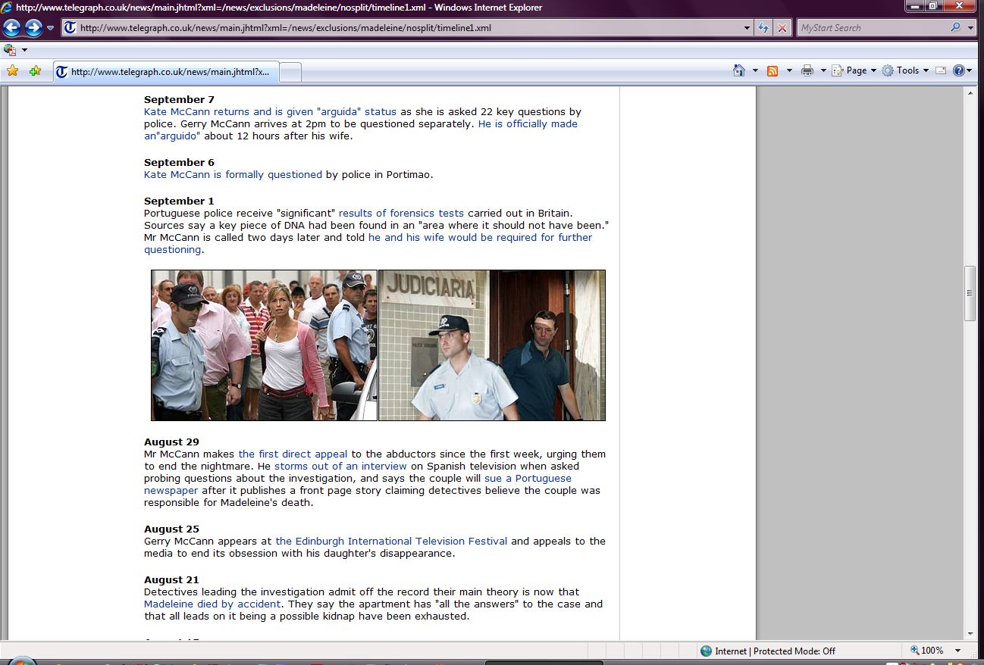This screenshot has height=665, width=984.
Task: Click the browser Back arrow button
Action: (11, 28)
